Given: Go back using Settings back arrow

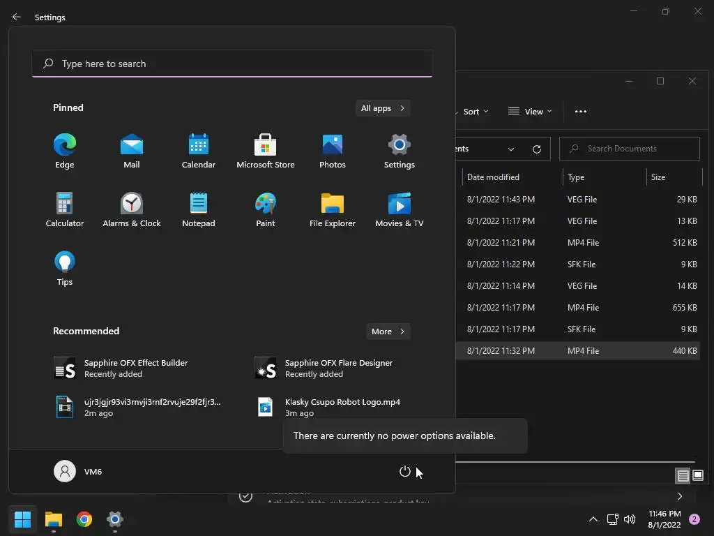Looking at the screenshot, I should point(17,17).
